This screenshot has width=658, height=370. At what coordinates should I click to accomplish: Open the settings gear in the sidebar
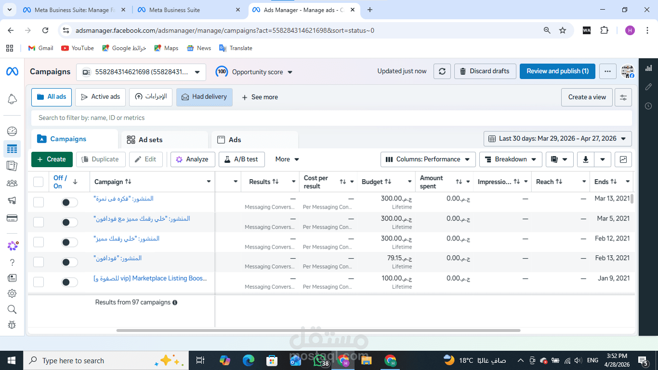pos(12,293)
